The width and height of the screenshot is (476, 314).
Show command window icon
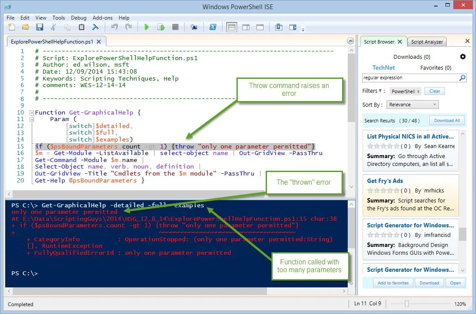click(x=279, y=27)
